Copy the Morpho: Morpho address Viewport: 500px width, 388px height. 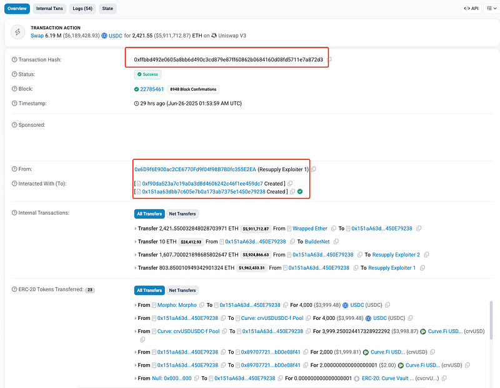coord(202,306)
